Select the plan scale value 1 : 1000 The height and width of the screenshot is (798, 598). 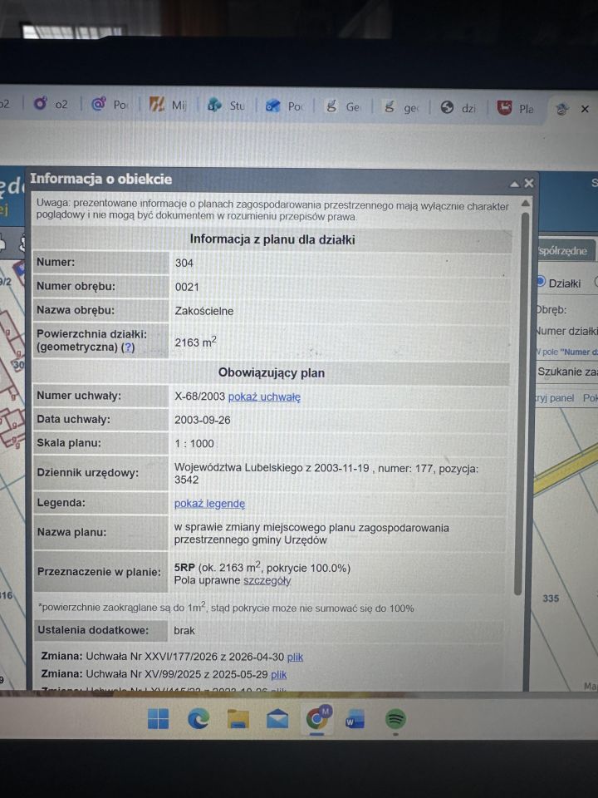pyautogui.click(x=194, y=443)
